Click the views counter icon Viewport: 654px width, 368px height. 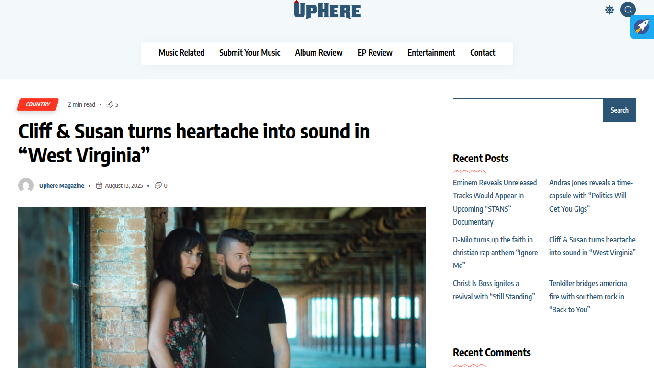(110, 104)
